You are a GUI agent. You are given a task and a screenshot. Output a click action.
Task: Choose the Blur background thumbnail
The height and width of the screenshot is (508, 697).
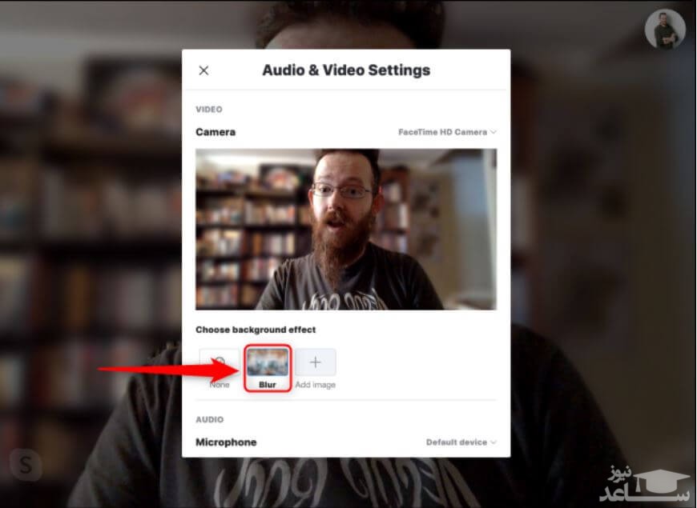click(267, 362)
